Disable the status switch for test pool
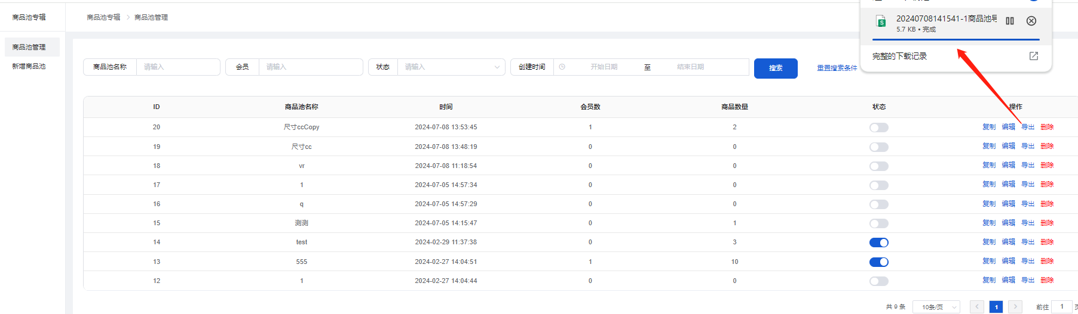This screenshot has width=1078, height=314. (x=878, y=243)
